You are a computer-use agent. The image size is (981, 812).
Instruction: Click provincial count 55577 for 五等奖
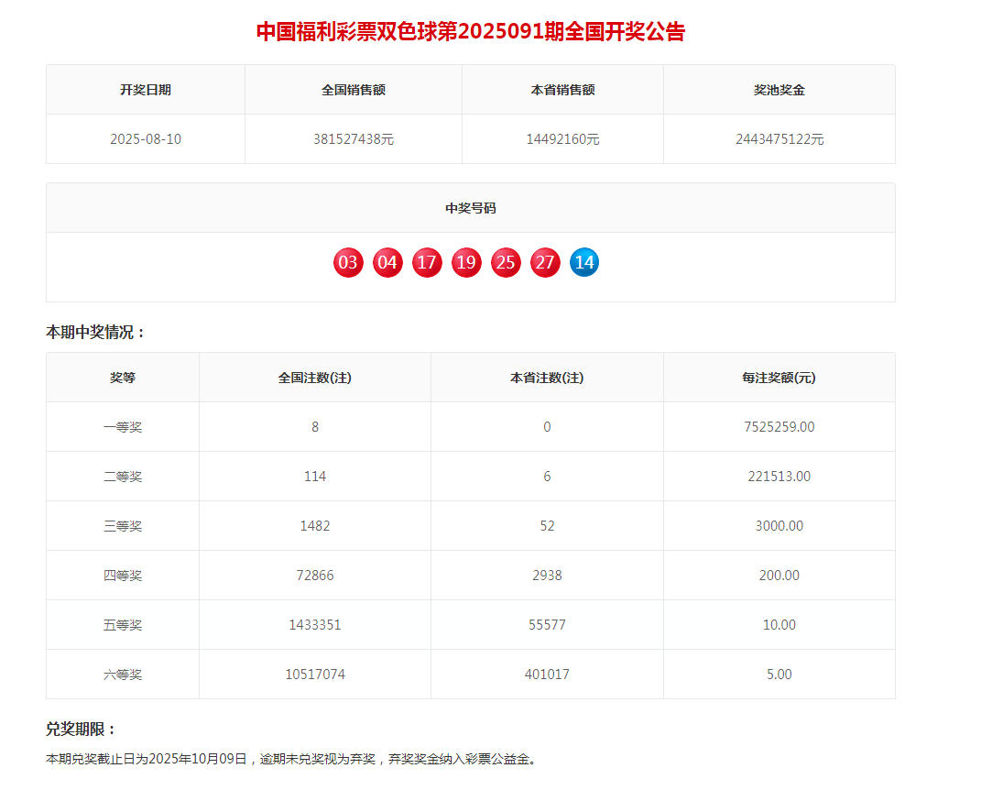(547, 625)
